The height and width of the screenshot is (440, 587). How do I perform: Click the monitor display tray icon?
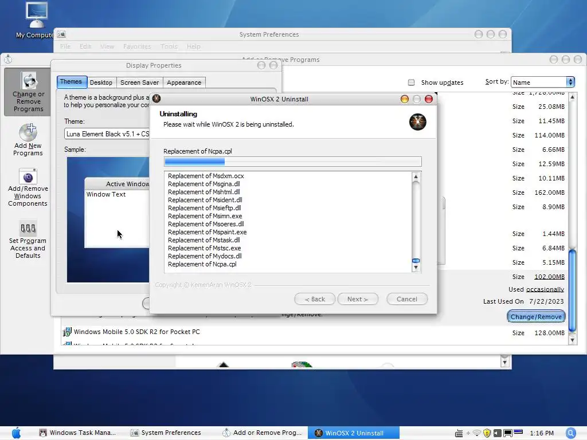coord(508,433)
